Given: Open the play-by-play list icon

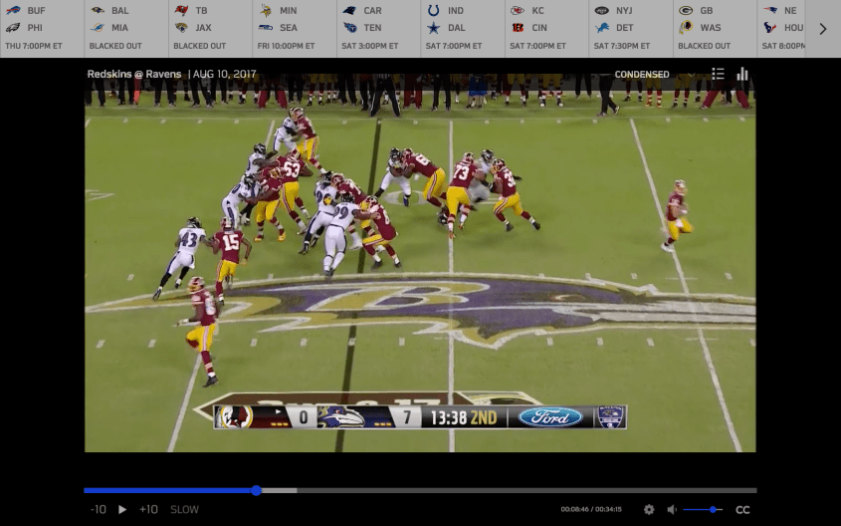Looking at the screenshot, I should pyautogui.click(x=718, y=74).
